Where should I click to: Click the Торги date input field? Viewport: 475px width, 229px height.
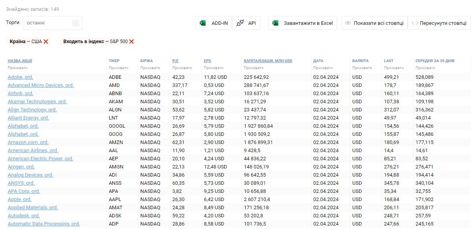click(52, 23)
